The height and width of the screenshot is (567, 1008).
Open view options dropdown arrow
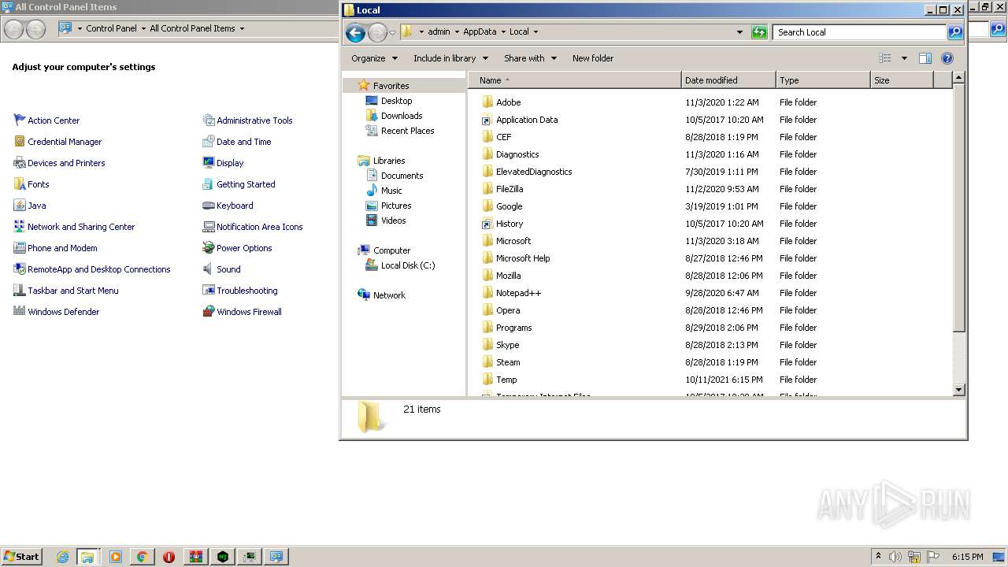904,58
